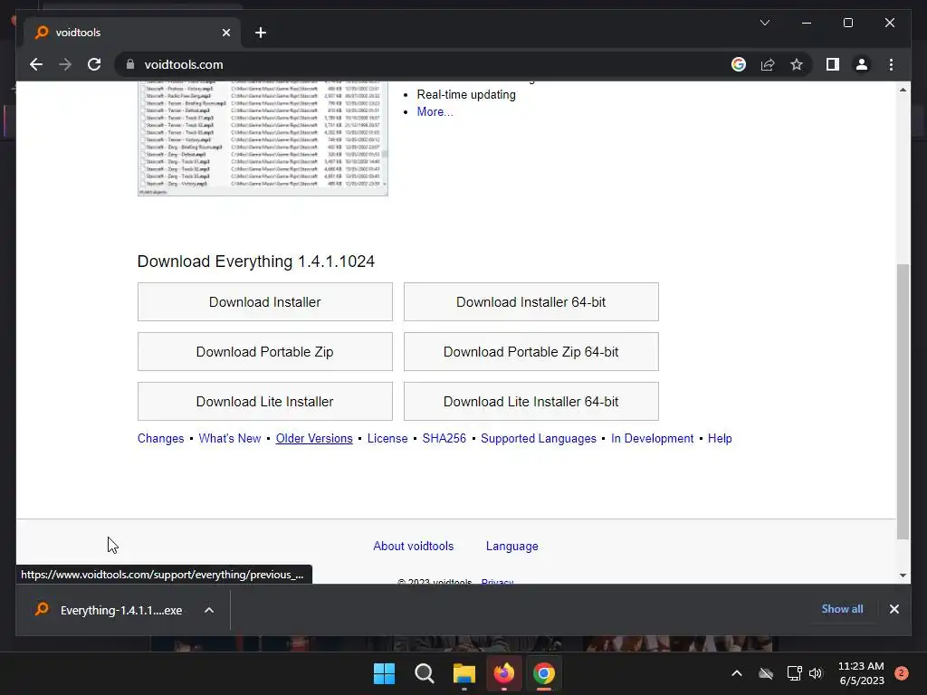Open File Explorer from taskbar
Viewport: 927px width, 695px height.
(x=464, y=673)
